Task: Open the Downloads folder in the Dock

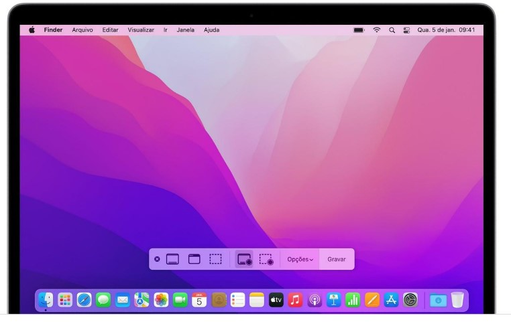Action: pyautogui.click(x=439, y=300)
